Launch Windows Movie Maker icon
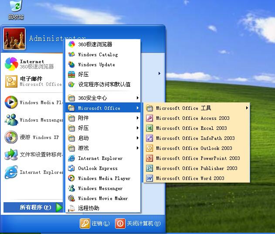Screen dimensions: 275x234 tap(71, 198)
